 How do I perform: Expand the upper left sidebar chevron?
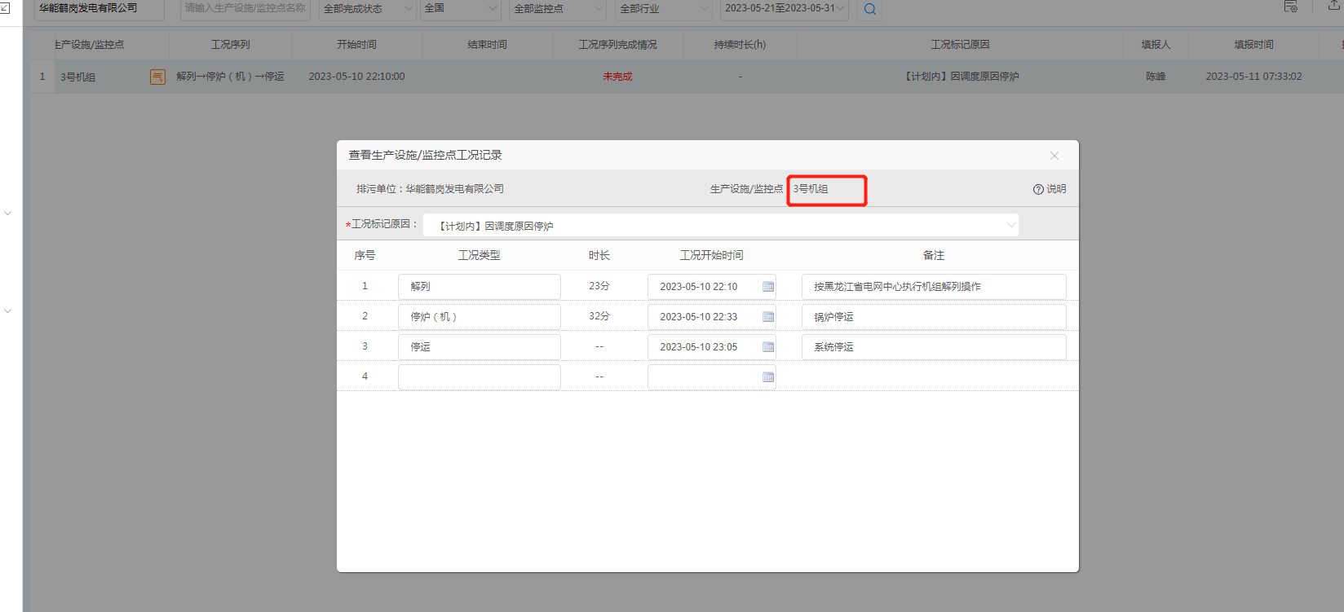[x=8, y=214]
